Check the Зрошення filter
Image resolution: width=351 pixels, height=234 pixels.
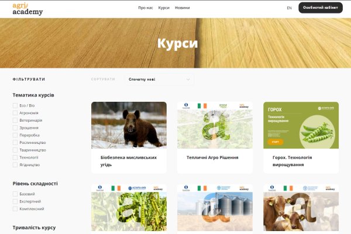coord(15,128)
